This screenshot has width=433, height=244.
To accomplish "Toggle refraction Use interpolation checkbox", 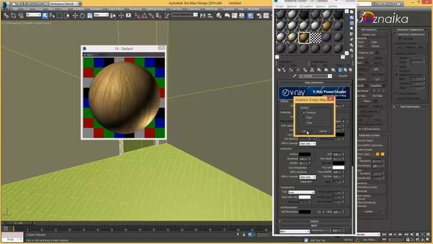I will click(x=310, y=167).
